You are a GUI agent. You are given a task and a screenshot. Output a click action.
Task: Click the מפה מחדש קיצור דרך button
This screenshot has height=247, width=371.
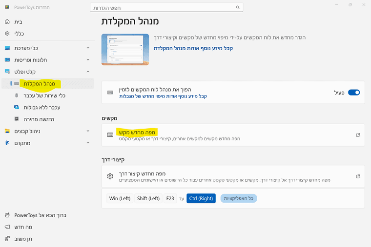pos(233,176)
